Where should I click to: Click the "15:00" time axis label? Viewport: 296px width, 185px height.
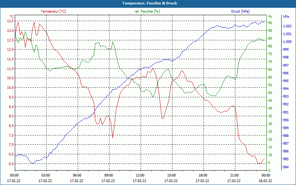(171, 175)
